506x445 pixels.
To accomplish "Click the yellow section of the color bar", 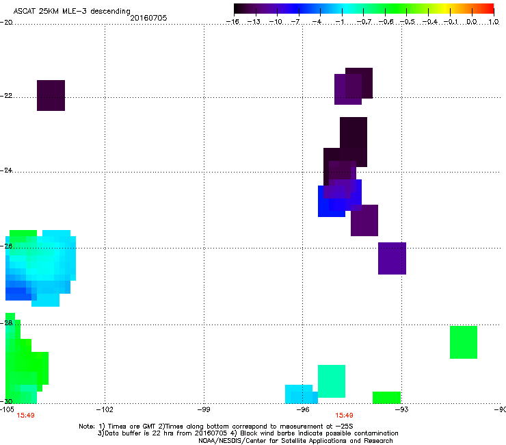I will click(445, 9).
